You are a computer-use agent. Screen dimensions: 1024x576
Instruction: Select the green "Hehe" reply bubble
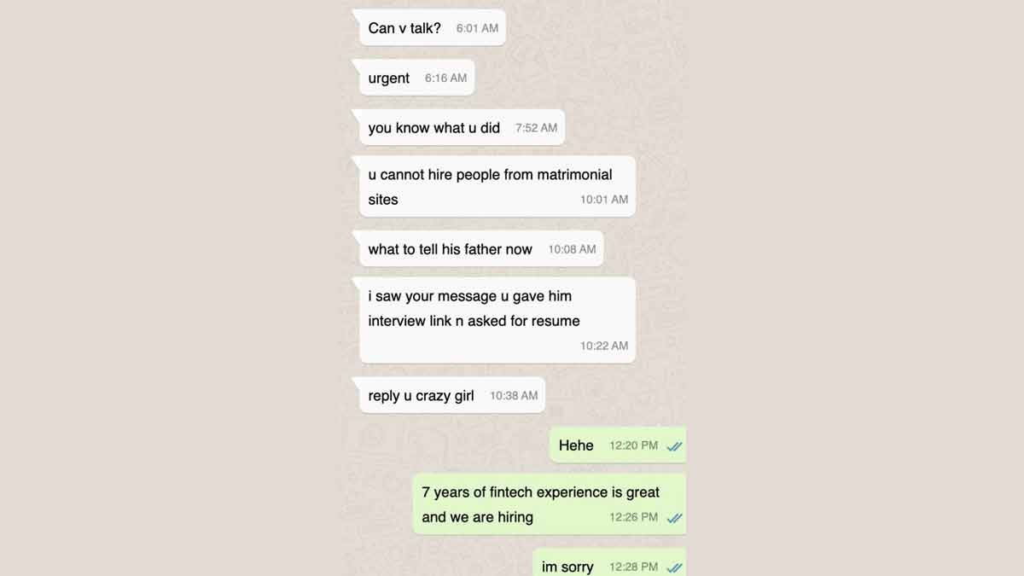(618, 445)
